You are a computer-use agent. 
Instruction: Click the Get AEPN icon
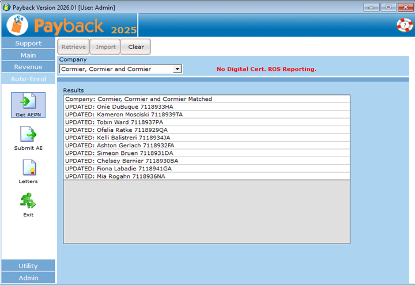28,102
